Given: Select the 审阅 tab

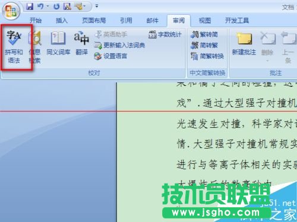Looking at the screenshot, I should 179,21.
